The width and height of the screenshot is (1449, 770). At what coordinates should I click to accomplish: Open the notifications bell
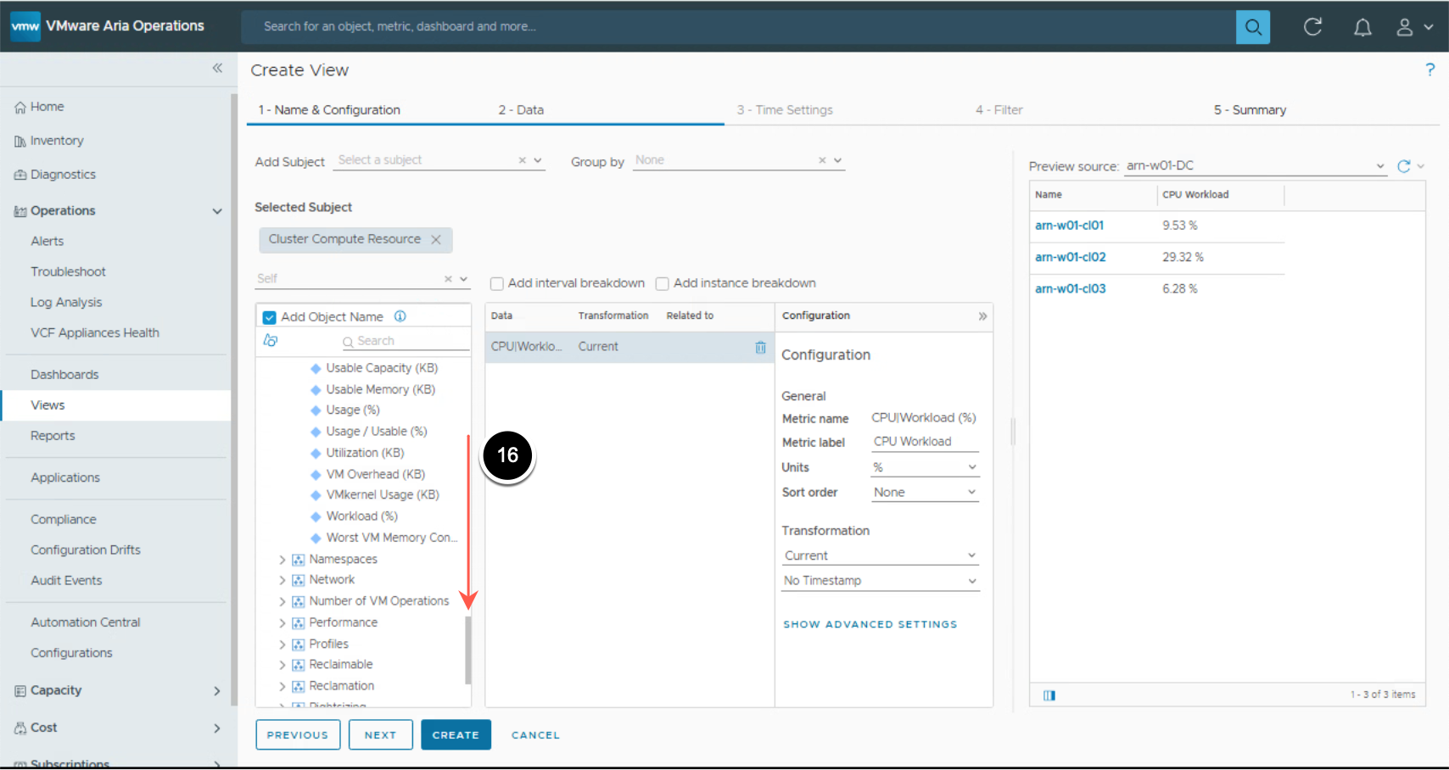coord(1362,27)
